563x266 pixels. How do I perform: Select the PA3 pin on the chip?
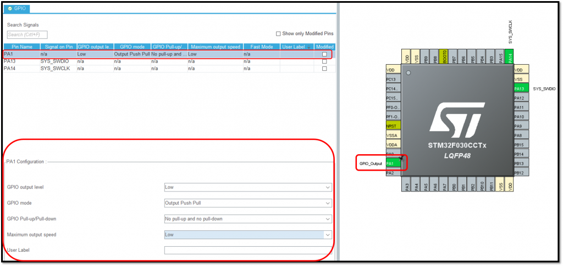[x=407, y=184]
